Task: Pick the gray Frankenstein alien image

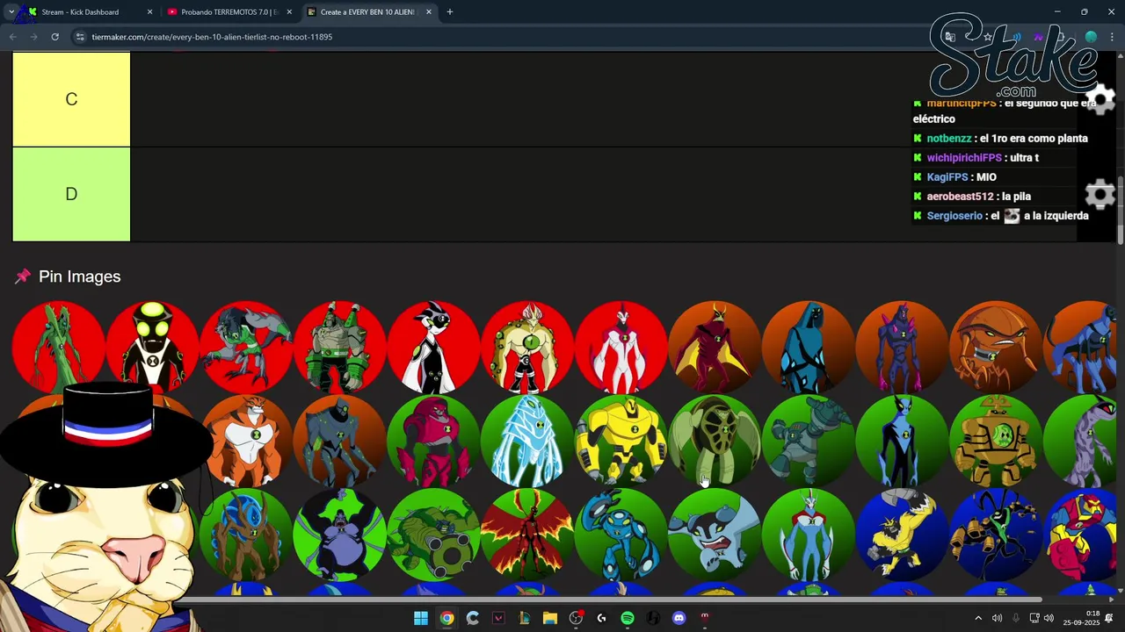Action: pyautogui.click(x=340, y=347)
